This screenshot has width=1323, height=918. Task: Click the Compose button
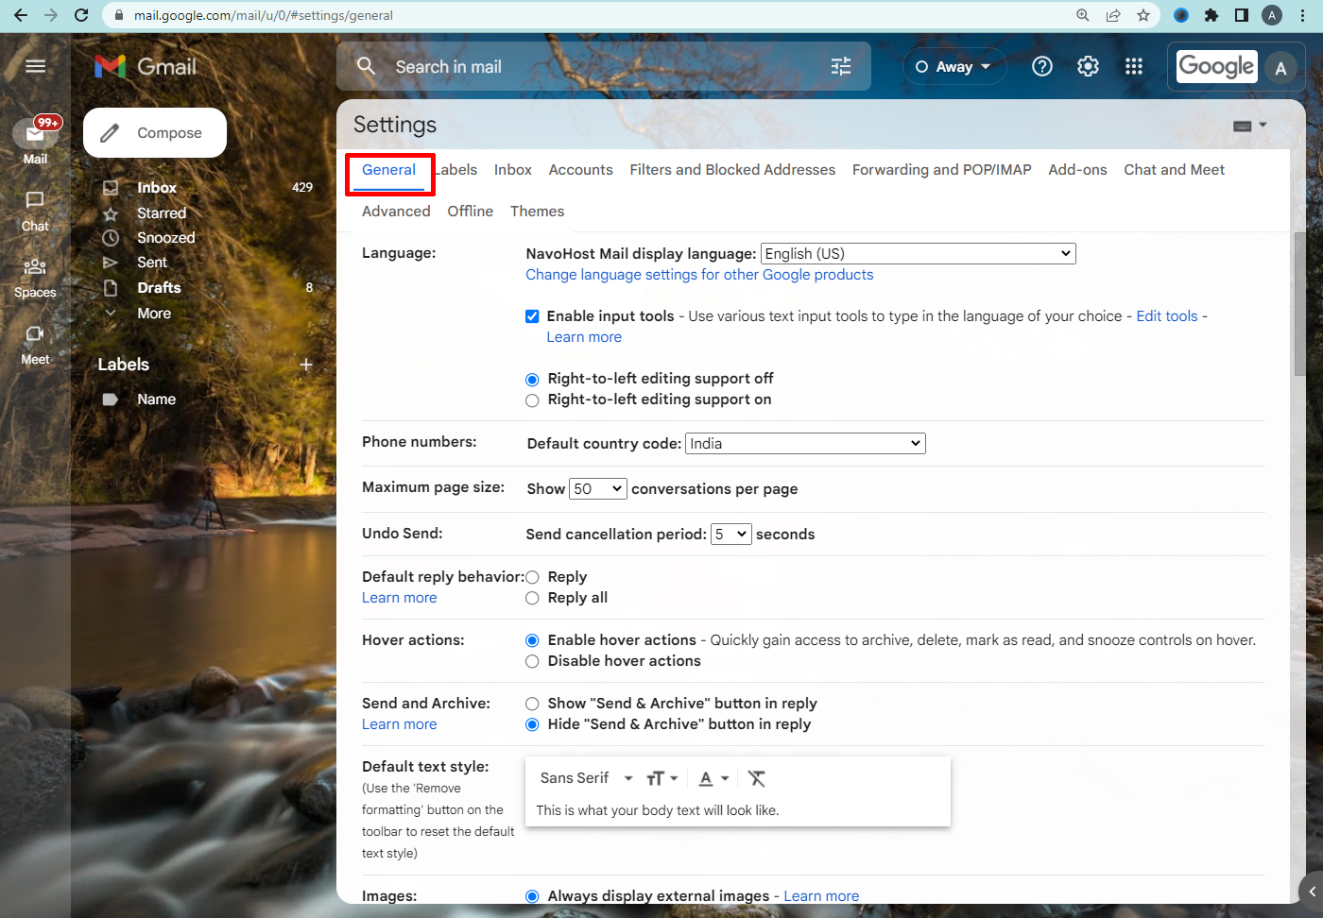[x=155, y=133]
